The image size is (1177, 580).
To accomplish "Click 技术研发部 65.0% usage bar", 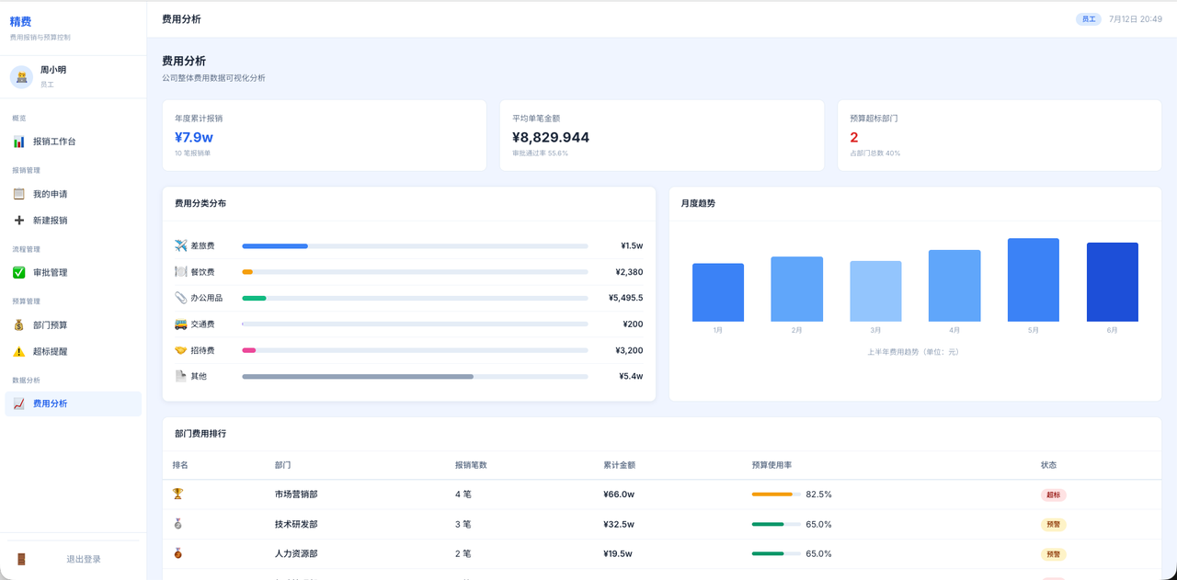I will click(776, 524).
